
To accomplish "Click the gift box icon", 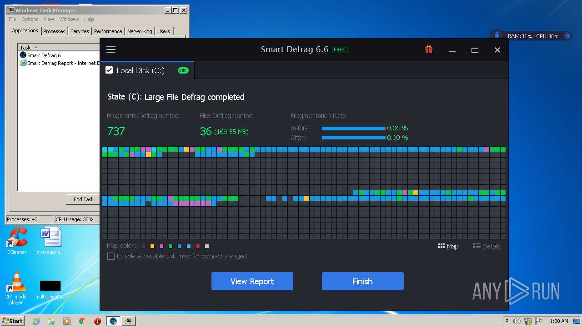I will coord(429,50).
